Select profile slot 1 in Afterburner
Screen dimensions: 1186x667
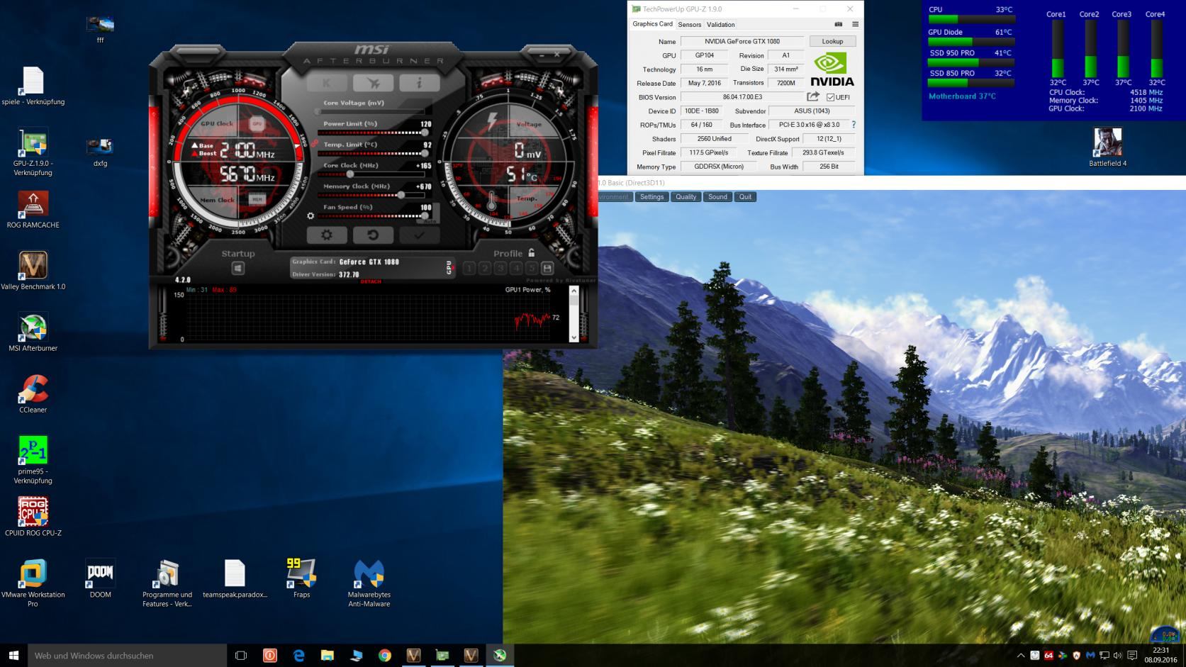(469, 268)
